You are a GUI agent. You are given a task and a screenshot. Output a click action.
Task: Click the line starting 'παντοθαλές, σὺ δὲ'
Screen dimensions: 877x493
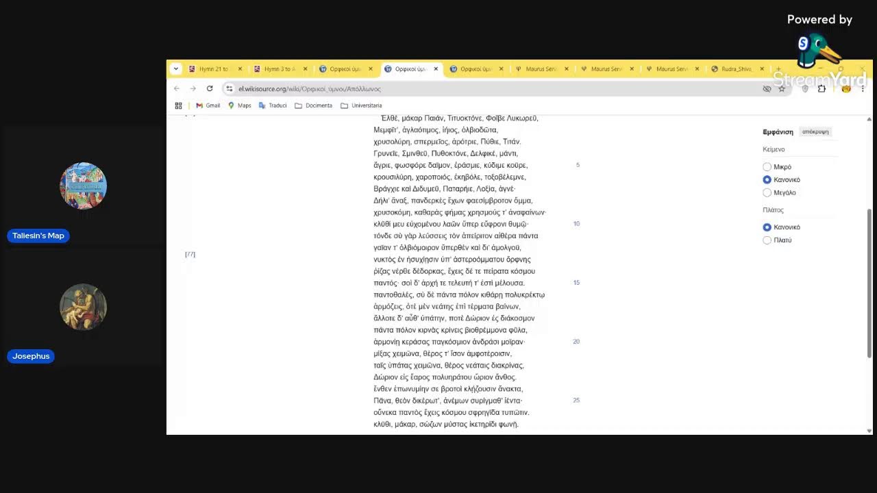click(459, 294)
